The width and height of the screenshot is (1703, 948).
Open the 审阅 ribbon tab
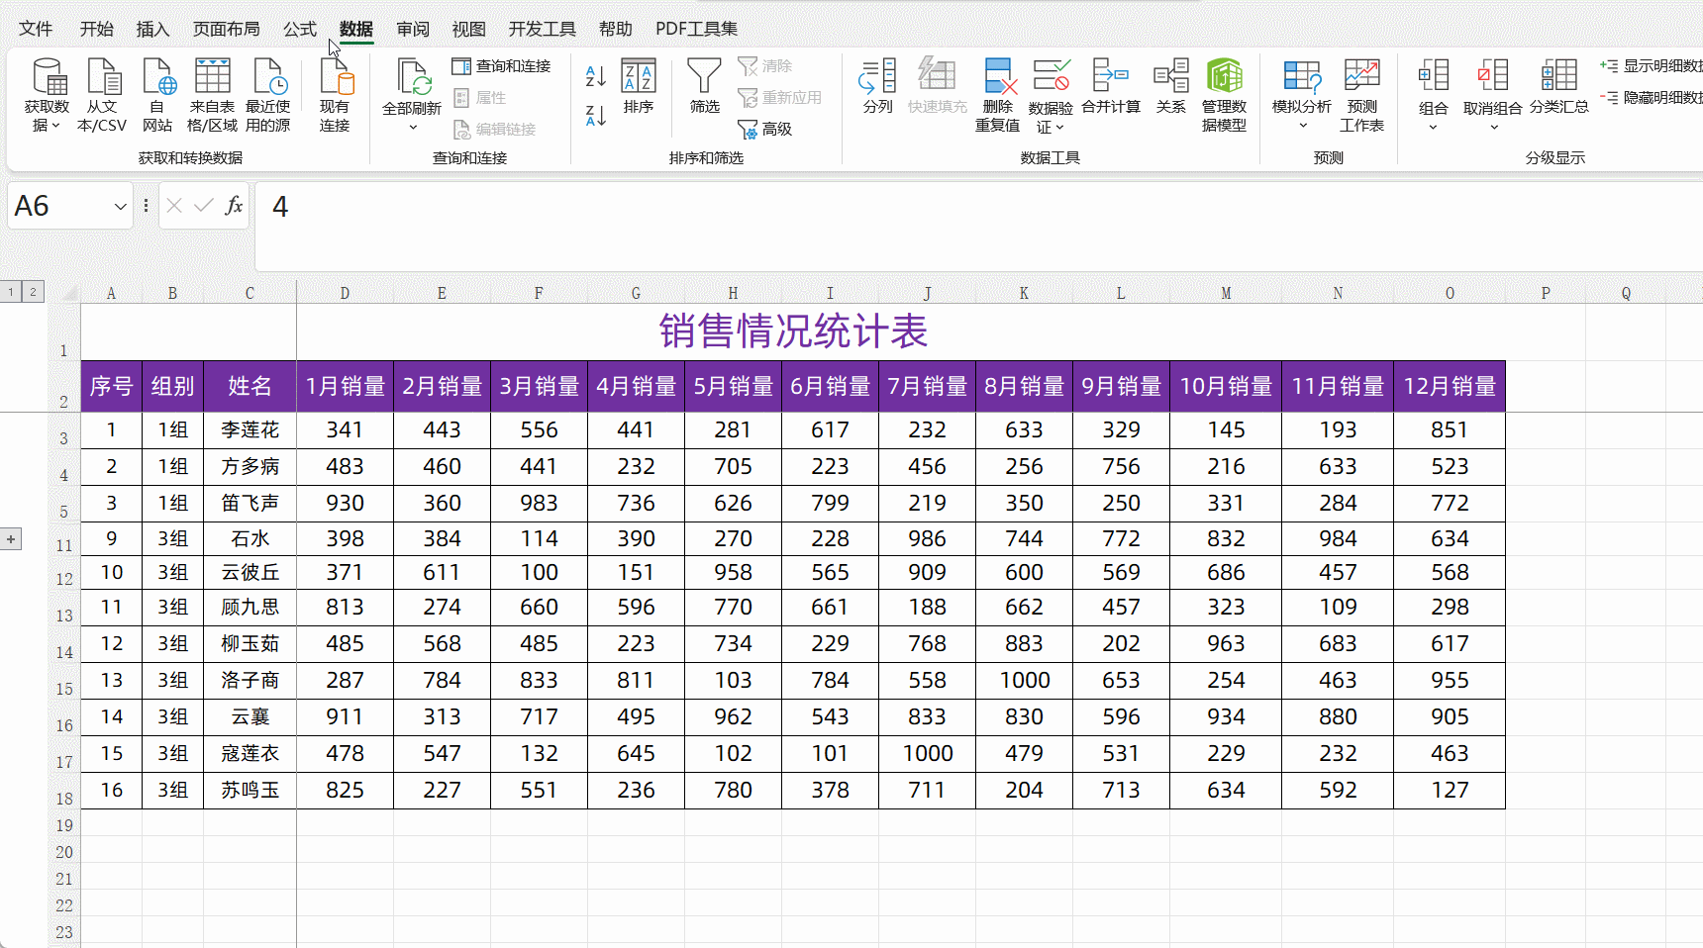click(x=412, y=29)
